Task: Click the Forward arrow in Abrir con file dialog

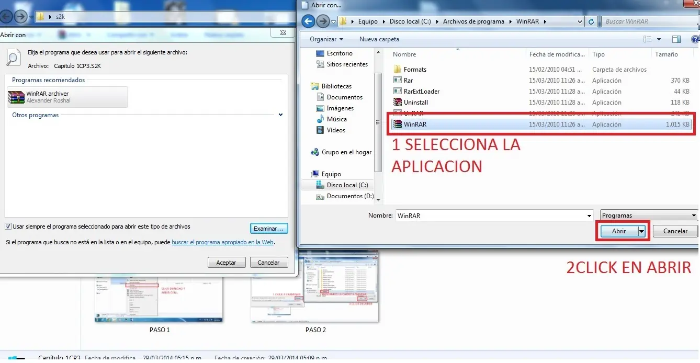Action: (323, 21)
